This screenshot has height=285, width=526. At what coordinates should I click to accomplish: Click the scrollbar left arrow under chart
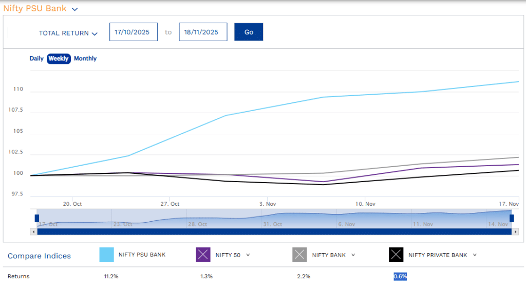34,232
